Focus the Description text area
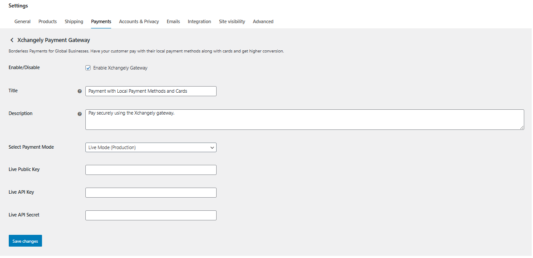 click(304, 119)
